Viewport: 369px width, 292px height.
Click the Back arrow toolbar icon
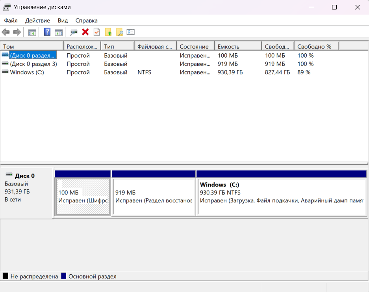point(6,32)
